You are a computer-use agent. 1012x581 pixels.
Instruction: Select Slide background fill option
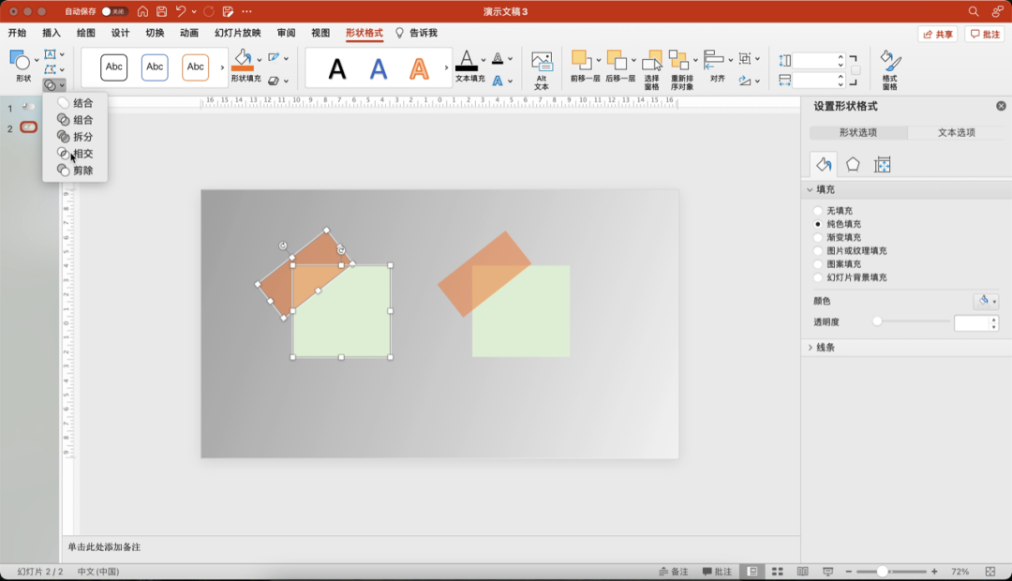818,277
